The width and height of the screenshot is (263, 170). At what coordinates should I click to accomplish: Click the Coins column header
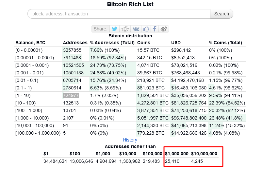pyautogui.click(x=143, y=43)
